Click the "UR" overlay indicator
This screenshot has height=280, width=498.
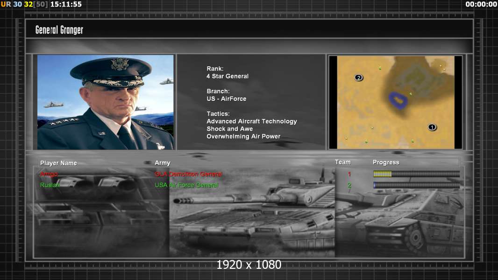[6, 4]
